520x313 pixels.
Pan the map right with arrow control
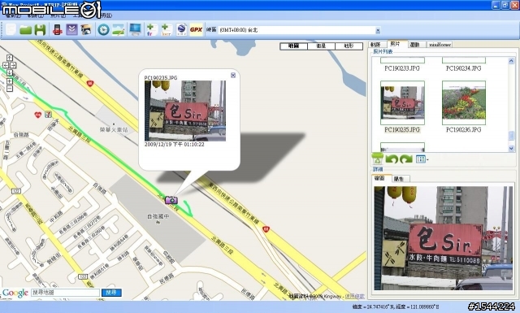pyautogui.click(x=13, y=65)
